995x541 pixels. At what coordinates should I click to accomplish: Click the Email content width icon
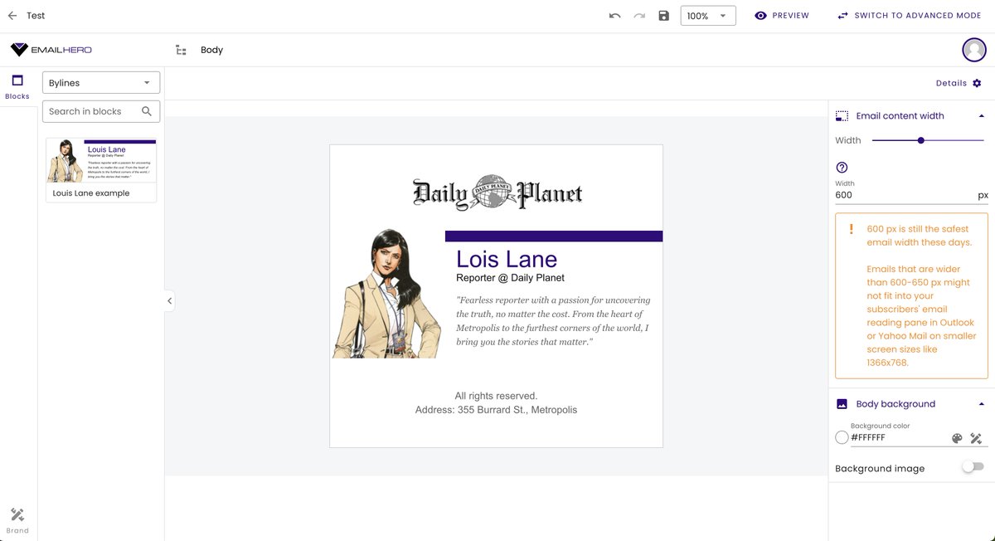point(842,116)
